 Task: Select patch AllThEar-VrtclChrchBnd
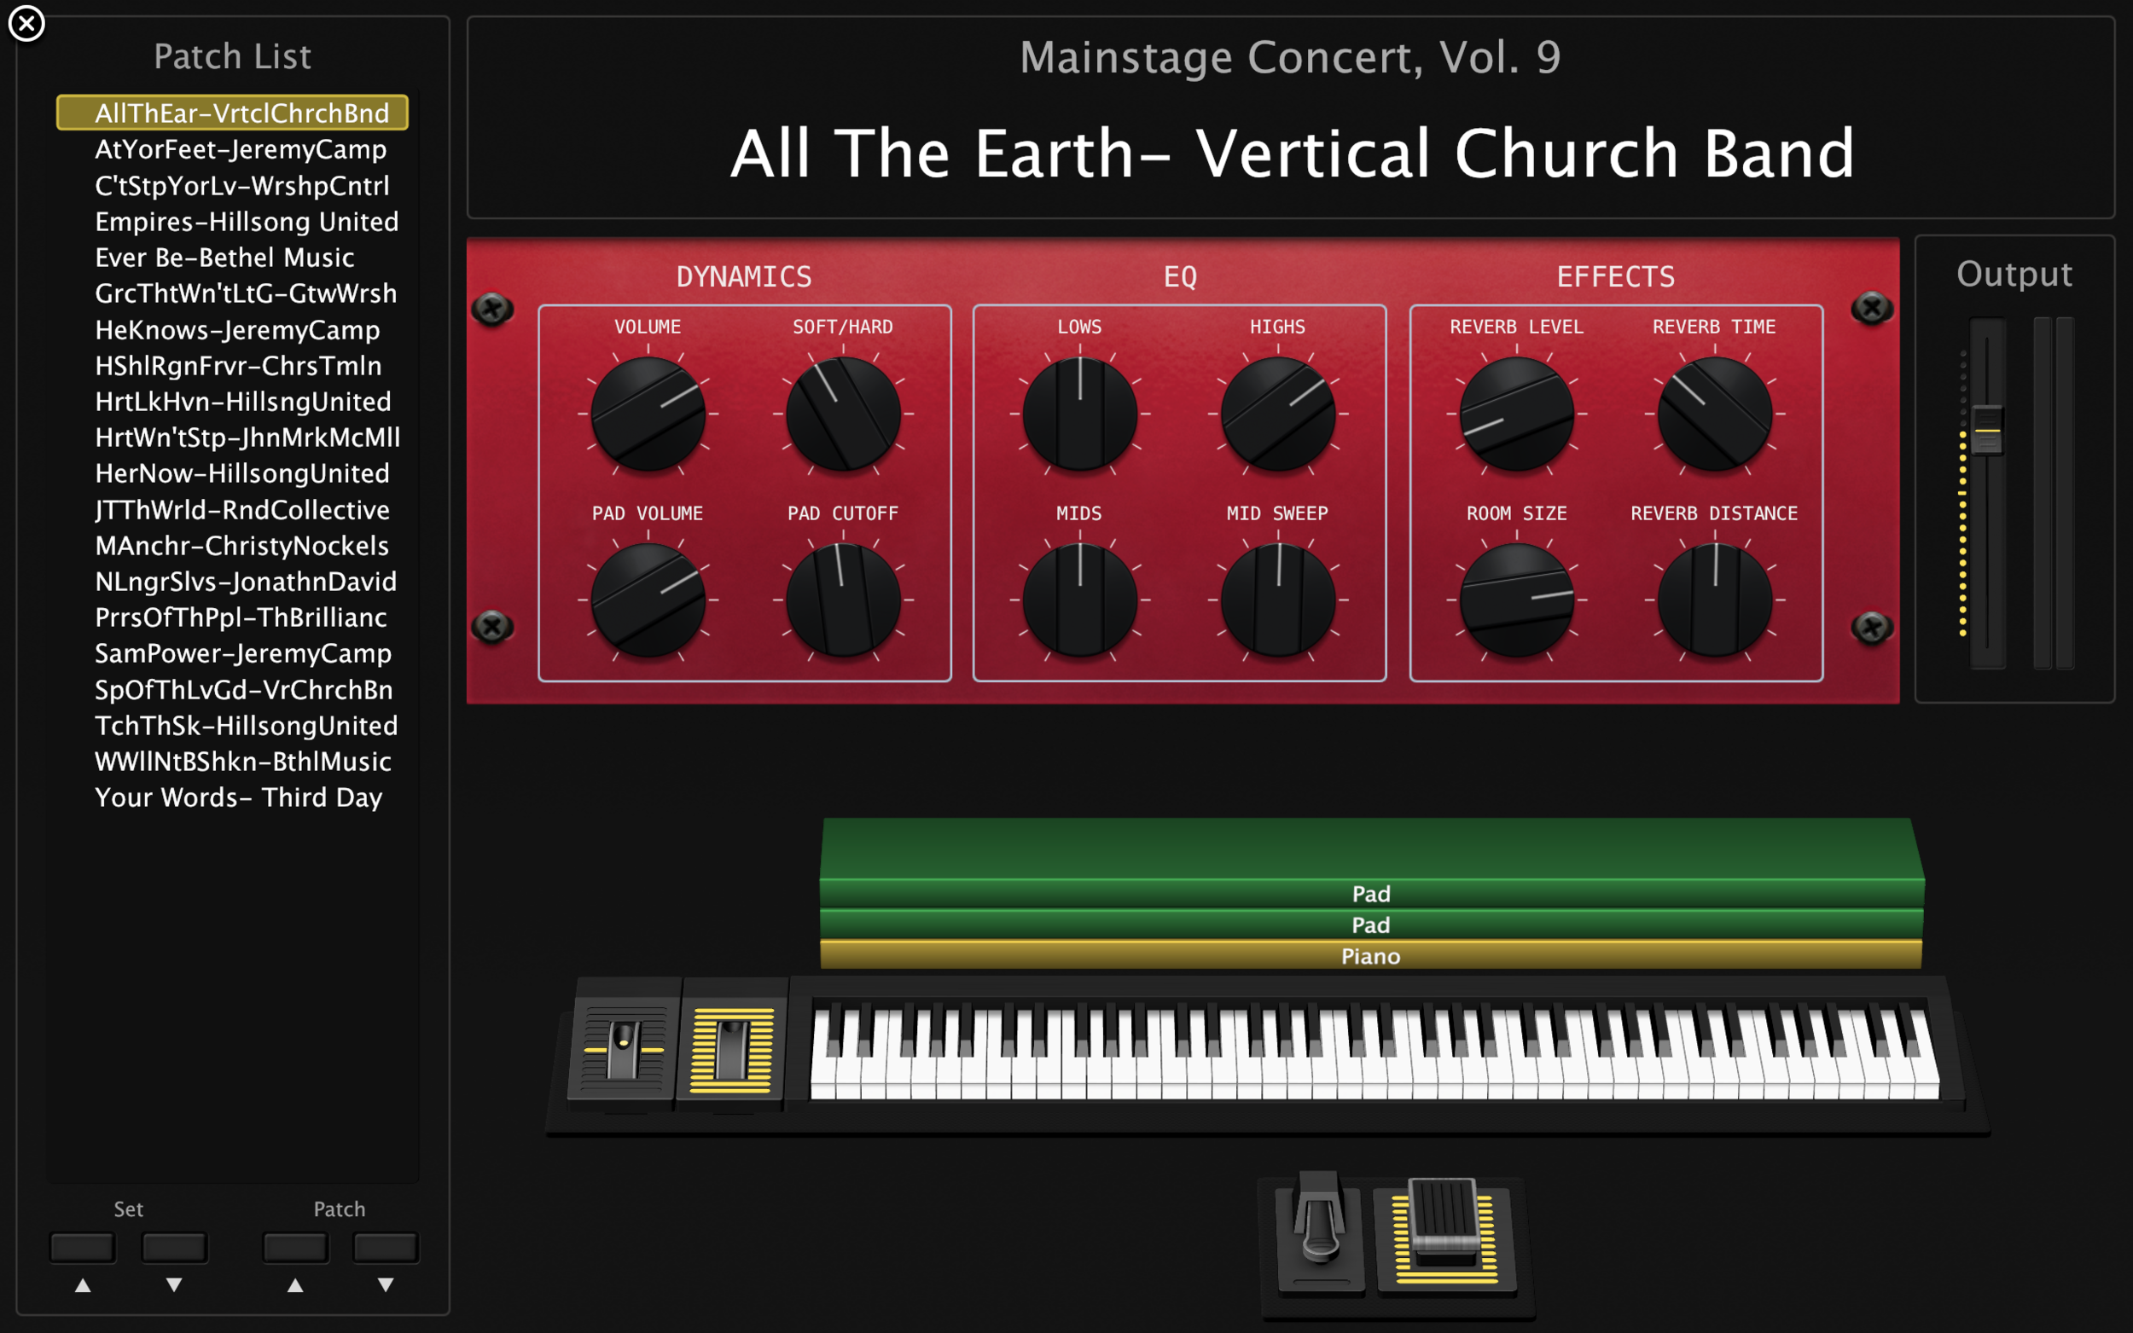[233, 113]
